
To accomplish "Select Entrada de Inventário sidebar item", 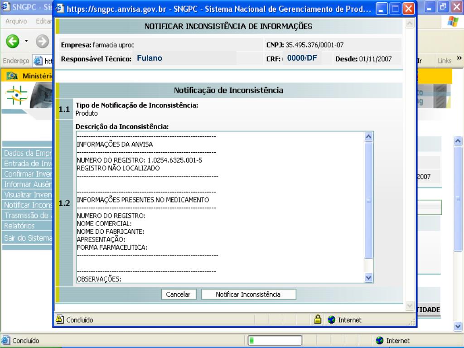I will (x=28, y=164).
